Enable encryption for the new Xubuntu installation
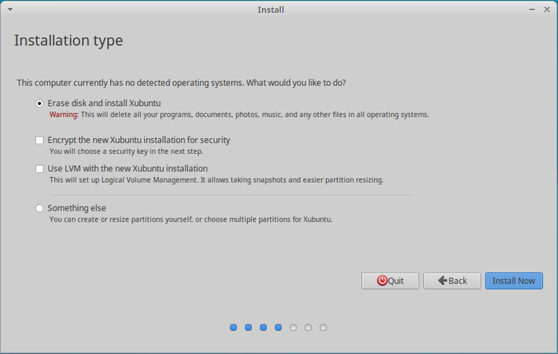Image resolution: width=558 pixels, height=354 pixels. click(40, 140)
